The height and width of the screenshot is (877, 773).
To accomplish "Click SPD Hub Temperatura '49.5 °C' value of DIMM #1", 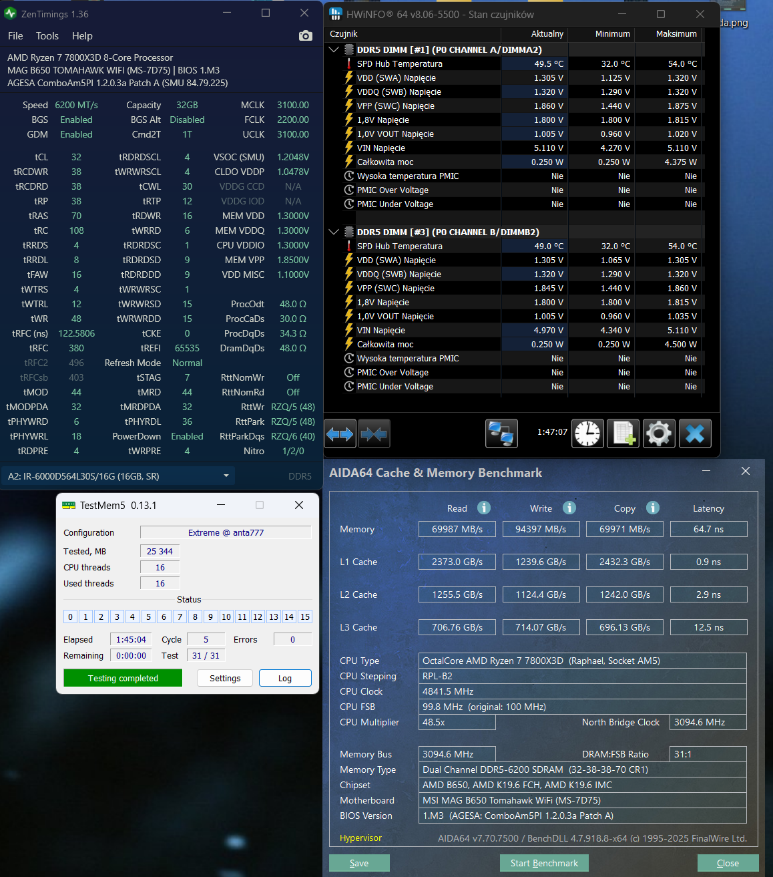I will 549,63.
